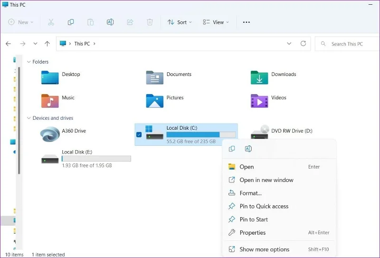Click the This PC breadcrumb label
380x258 pixels.
click(82, 44)
